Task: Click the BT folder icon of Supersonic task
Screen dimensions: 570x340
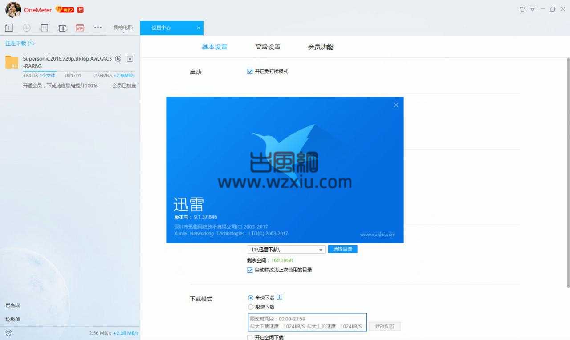Action: (x=12, y=62)
